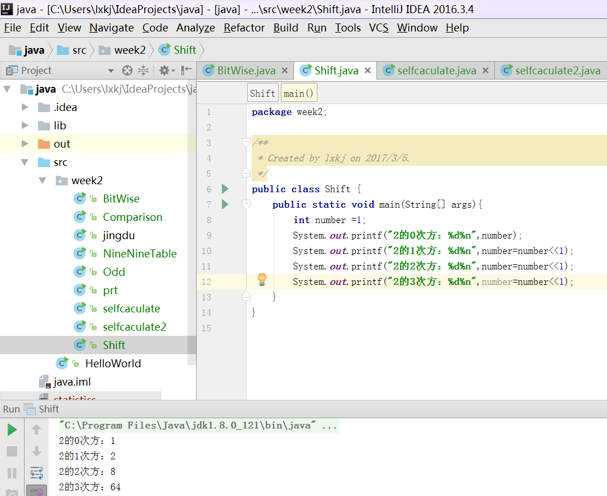Click the Run tool window label

pos(11,409)
